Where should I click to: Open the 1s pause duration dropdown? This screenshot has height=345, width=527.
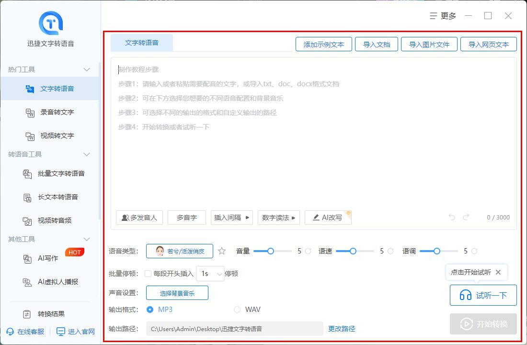point(210,274)
